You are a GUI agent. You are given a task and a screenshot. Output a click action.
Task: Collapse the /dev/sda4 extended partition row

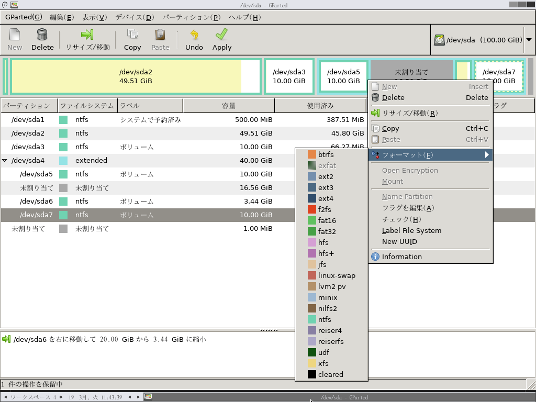coord(5,160)
